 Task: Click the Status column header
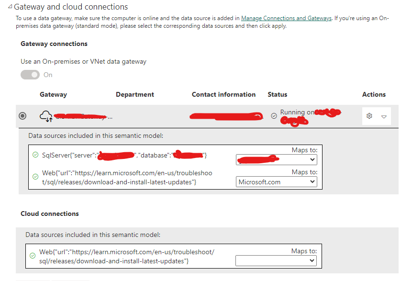coord(278,94)
